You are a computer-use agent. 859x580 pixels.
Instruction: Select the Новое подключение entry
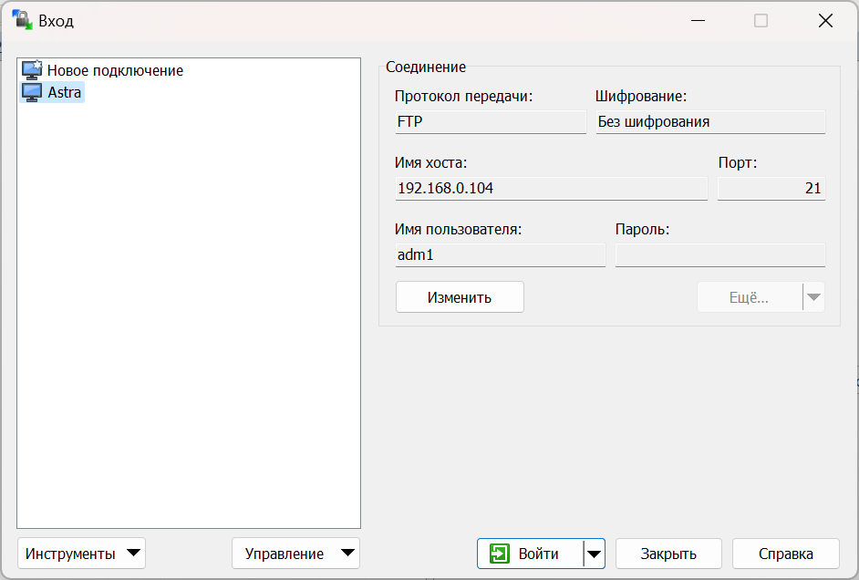point(109,70)
